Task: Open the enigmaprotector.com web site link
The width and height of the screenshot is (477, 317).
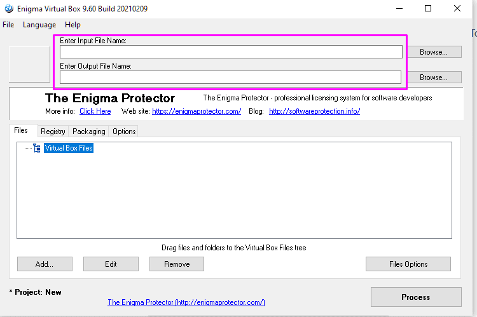Action: (x=197, y=111)
